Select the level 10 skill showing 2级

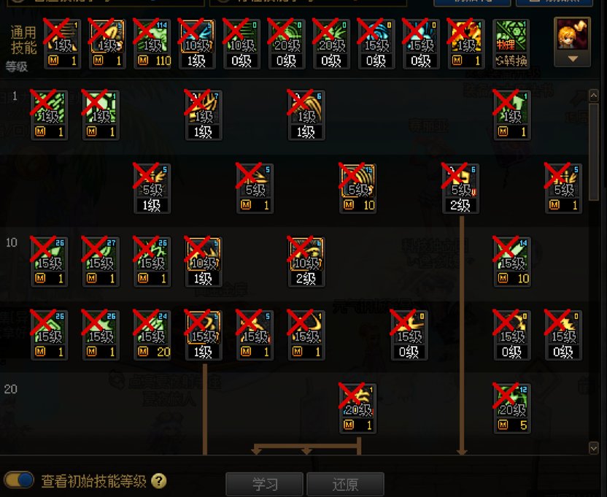coord(306,261)
